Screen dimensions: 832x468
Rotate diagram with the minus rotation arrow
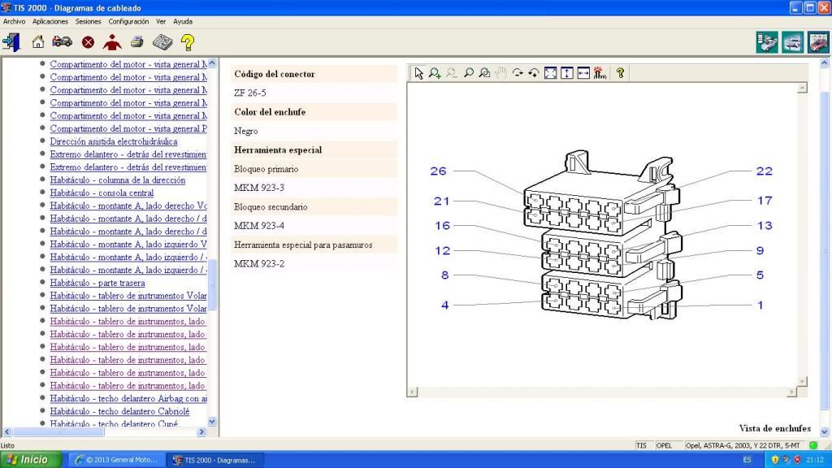tap(518, 73)
